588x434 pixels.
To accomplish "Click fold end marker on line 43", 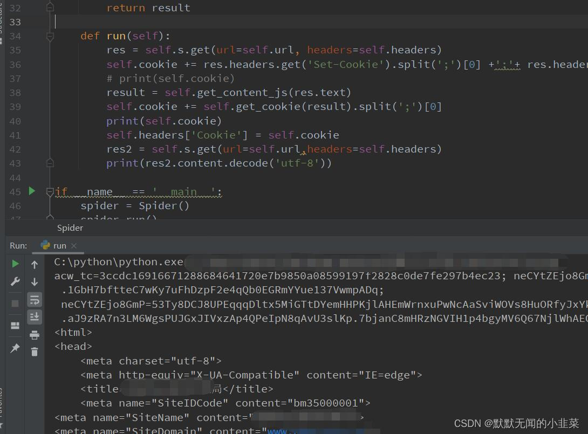I will tap(50, 163).
